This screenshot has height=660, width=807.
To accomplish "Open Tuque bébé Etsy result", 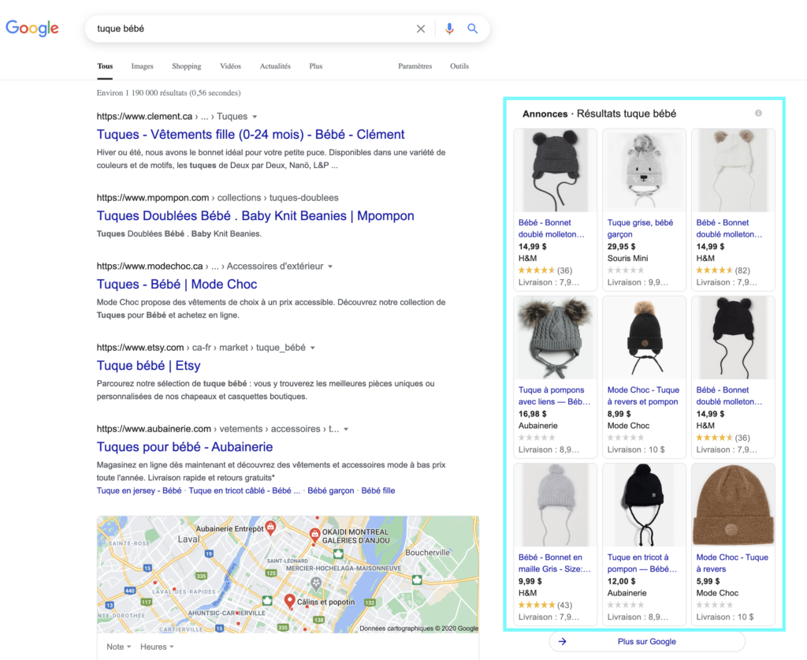I will coord(149,366).
